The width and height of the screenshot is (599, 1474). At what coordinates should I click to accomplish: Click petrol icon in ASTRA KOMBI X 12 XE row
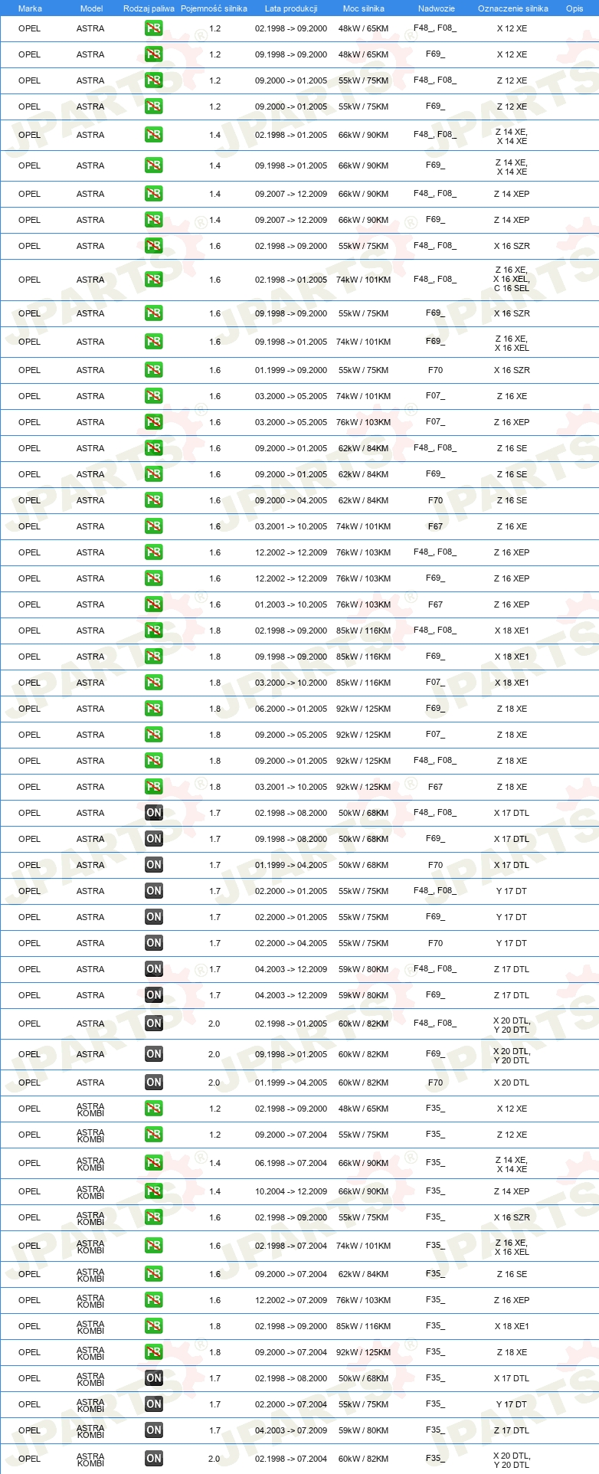coord(153,1109)
